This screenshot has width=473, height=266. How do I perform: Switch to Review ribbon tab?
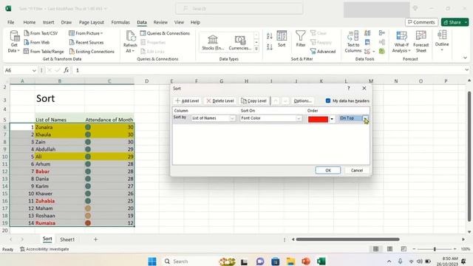[x=160, y=22]
